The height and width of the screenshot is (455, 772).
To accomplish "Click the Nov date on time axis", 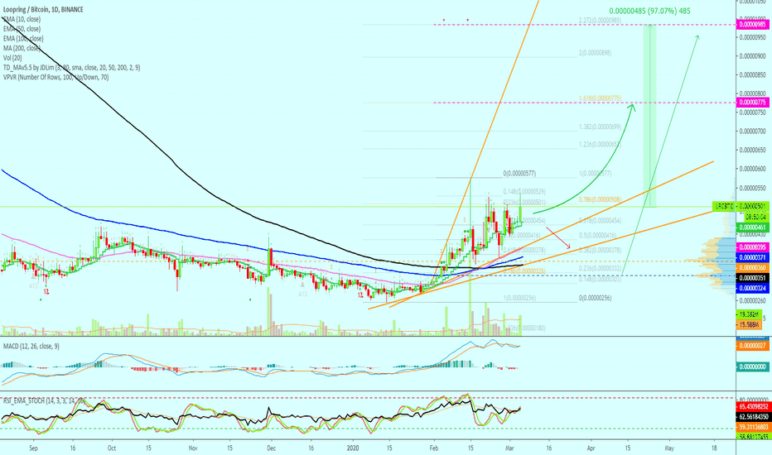I will [193, 448].
